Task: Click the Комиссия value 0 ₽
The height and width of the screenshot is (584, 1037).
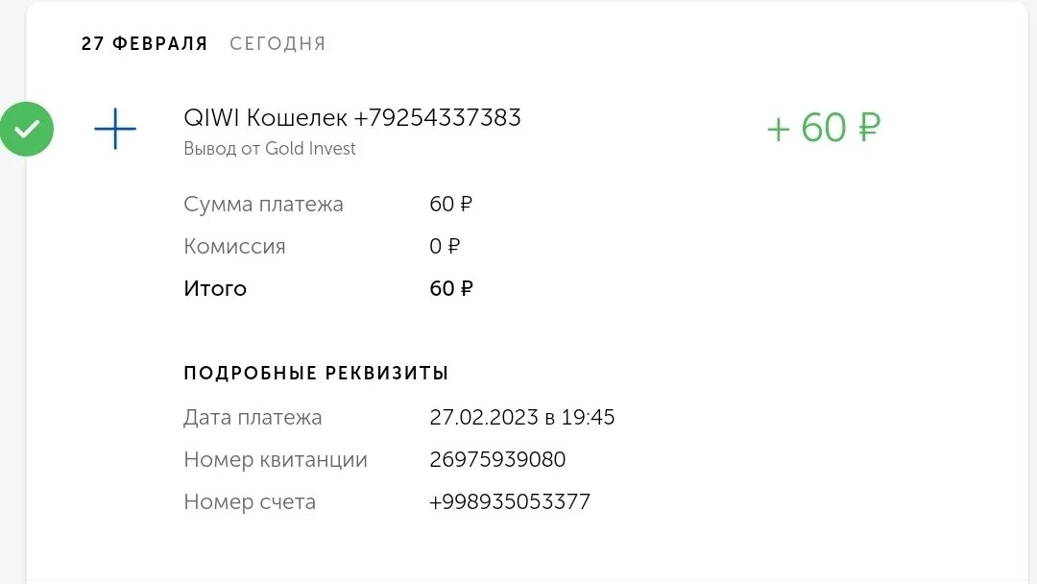Action: (445, 246)
